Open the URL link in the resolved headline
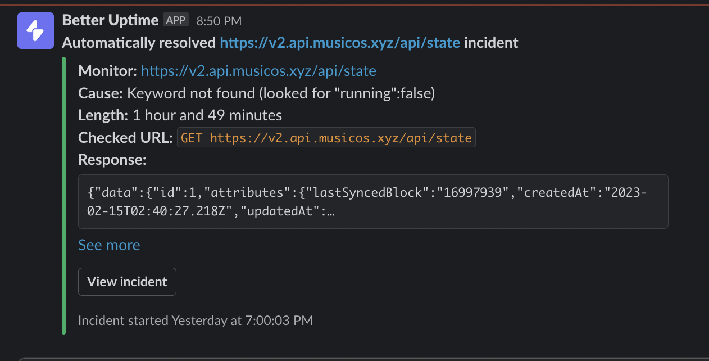709x361 pixels. [340, 43]
